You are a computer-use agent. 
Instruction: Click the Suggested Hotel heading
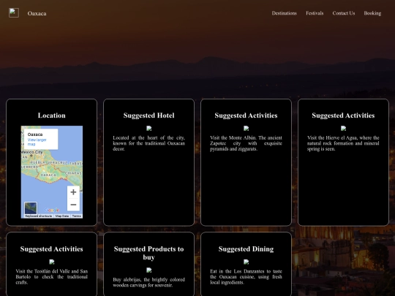point(149,115)
